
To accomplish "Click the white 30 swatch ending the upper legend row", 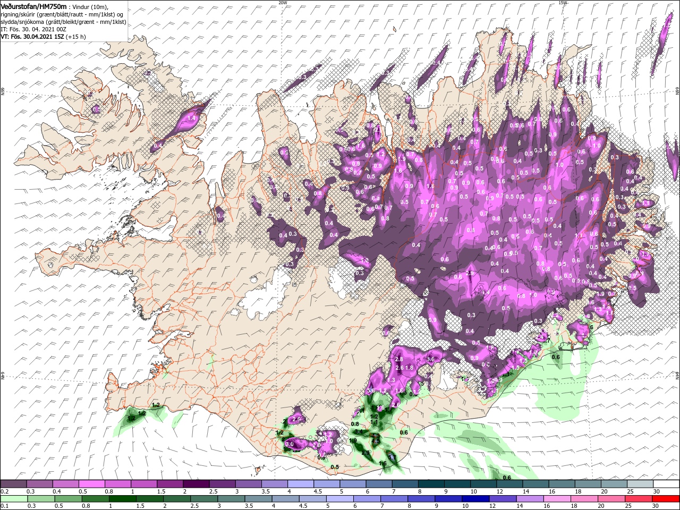I will pyautogui.click(x=666, y=484).
